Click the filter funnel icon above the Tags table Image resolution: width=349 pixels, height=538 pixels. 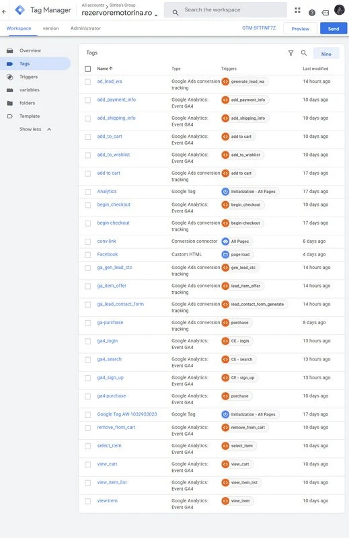tap(290, 53)
